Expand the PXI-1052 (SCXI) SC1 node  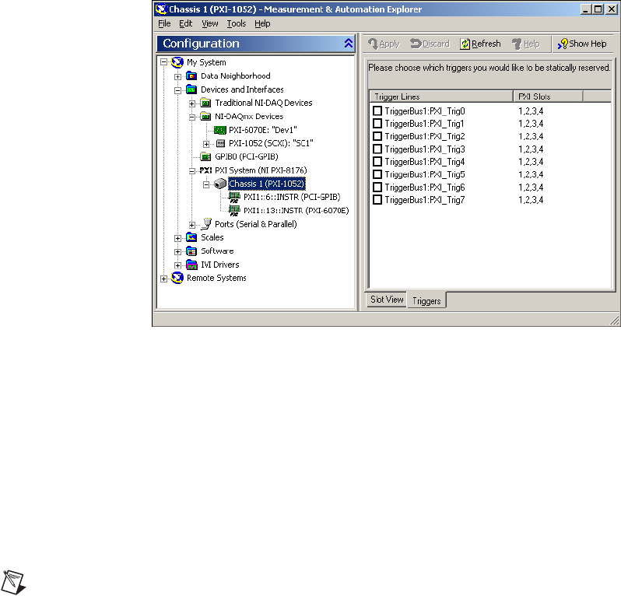click(x=206, y=144)
